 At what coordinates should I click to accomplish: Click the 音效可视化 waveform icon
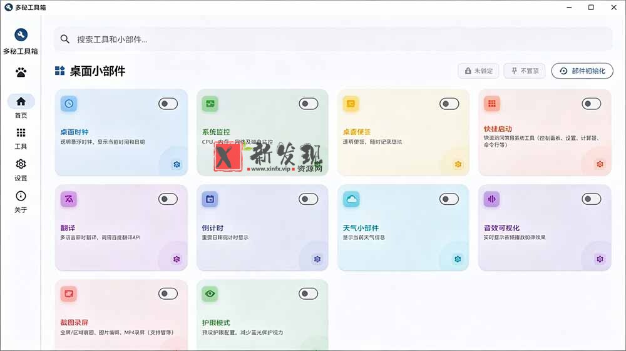[x=492, y=199]
